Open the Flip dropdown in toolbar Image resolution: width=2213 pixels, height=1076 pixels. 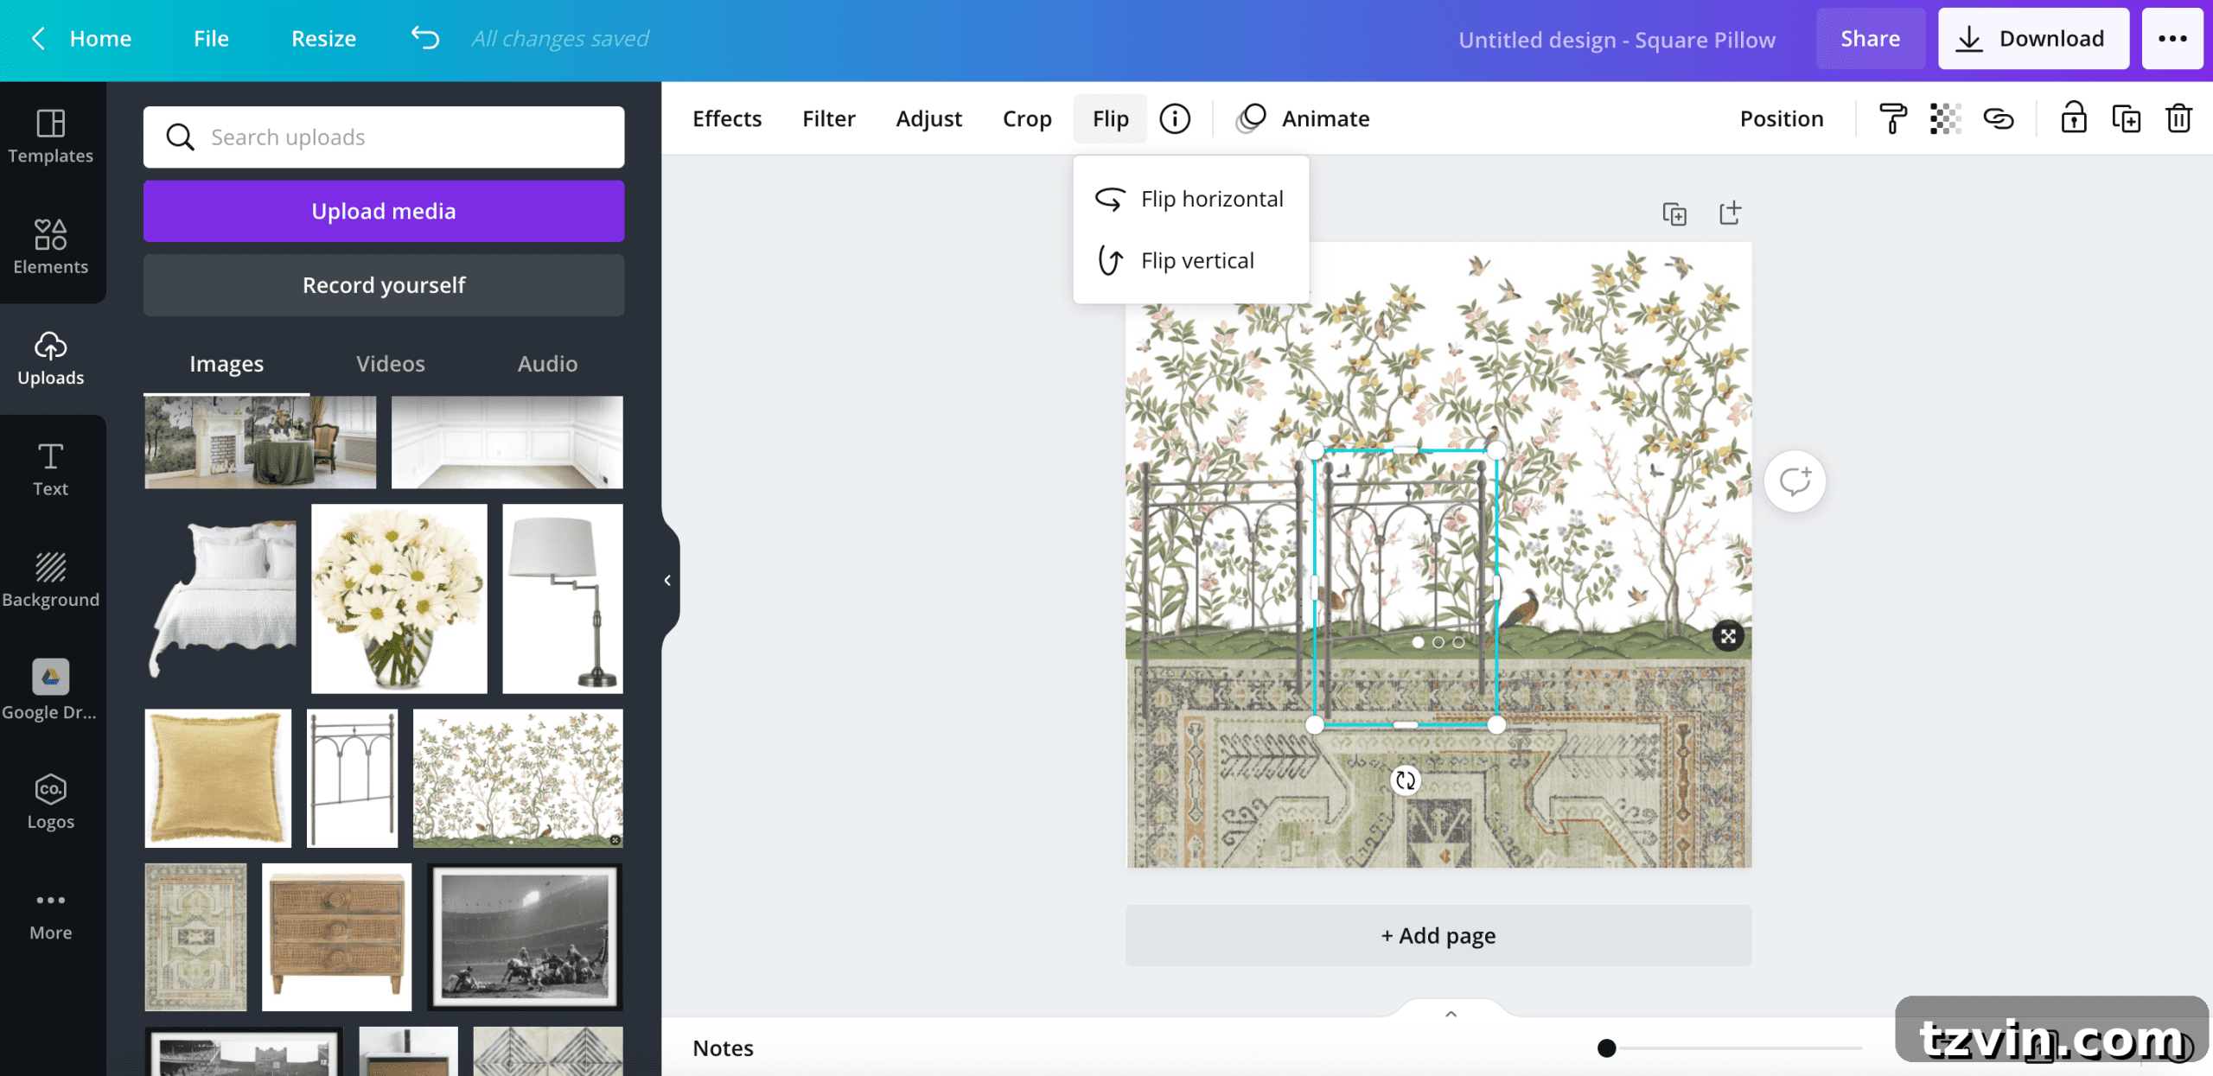tap(1110, 118)
